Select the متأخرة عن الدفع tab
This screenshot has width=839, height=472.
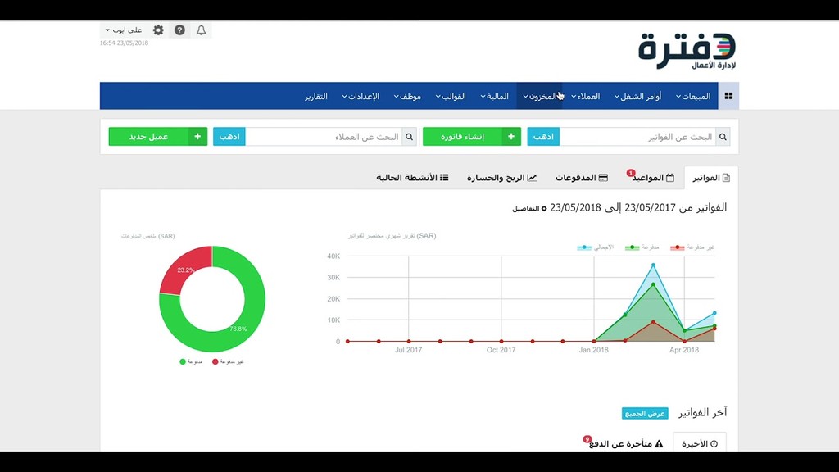pyautogui.click(x=625, y=443)
